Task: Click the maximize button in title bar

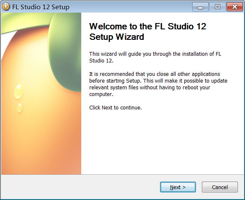Action: [x=217, y=7]
